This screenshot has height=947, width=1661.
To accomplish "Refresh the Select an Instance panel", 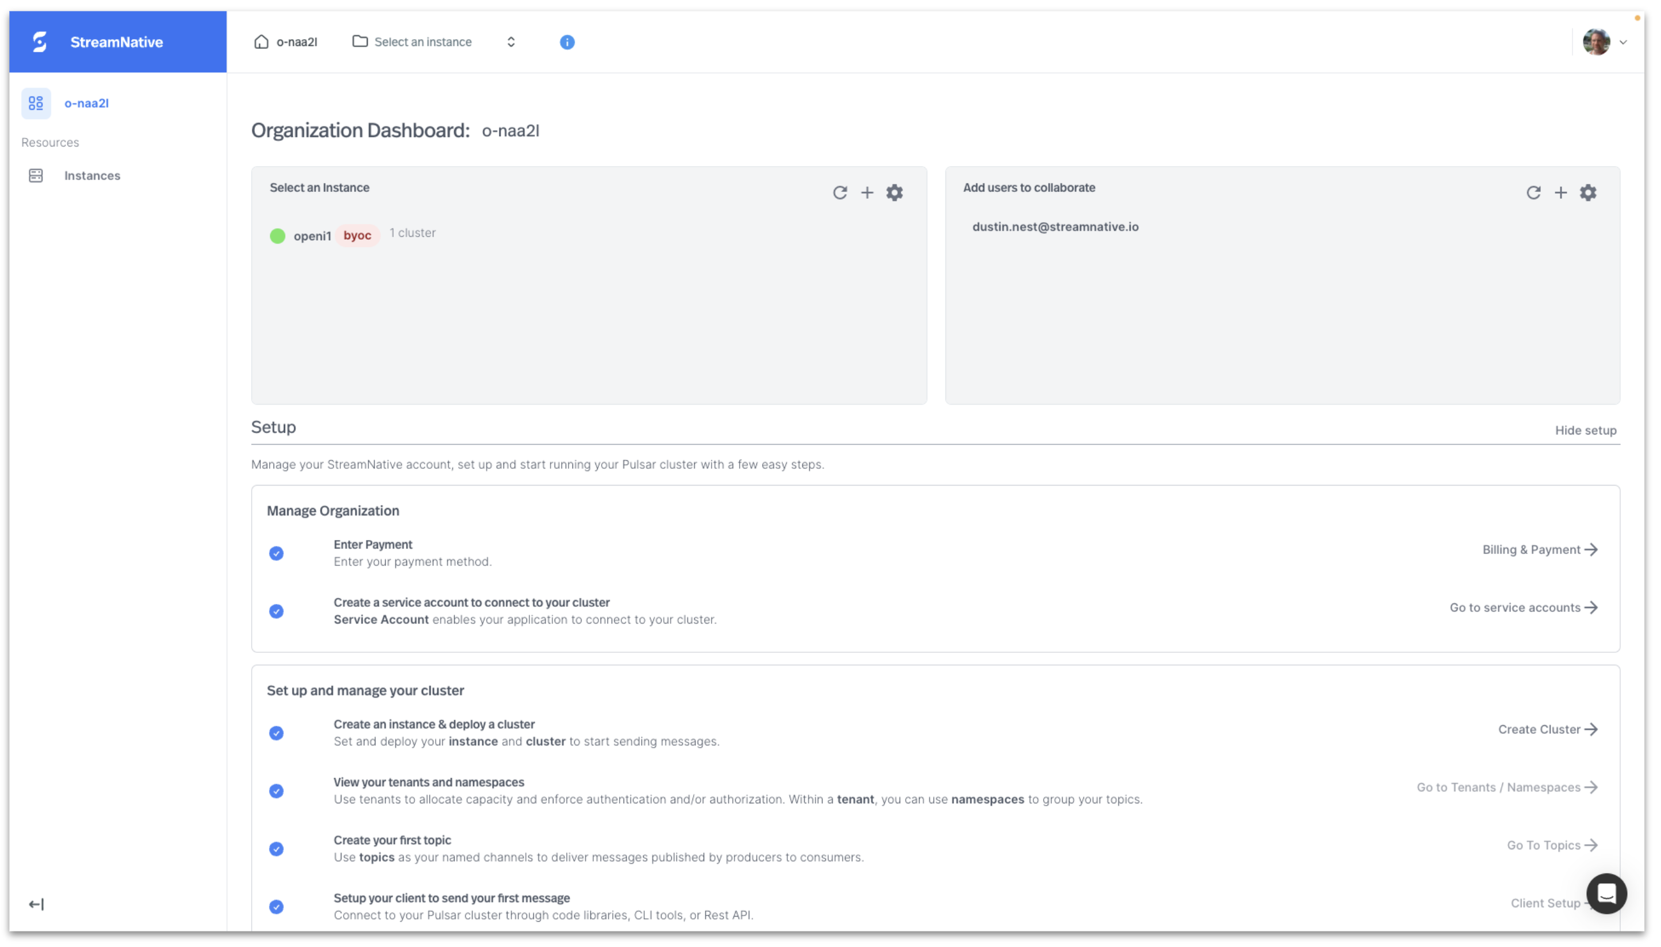I will (x=840, y=193).
